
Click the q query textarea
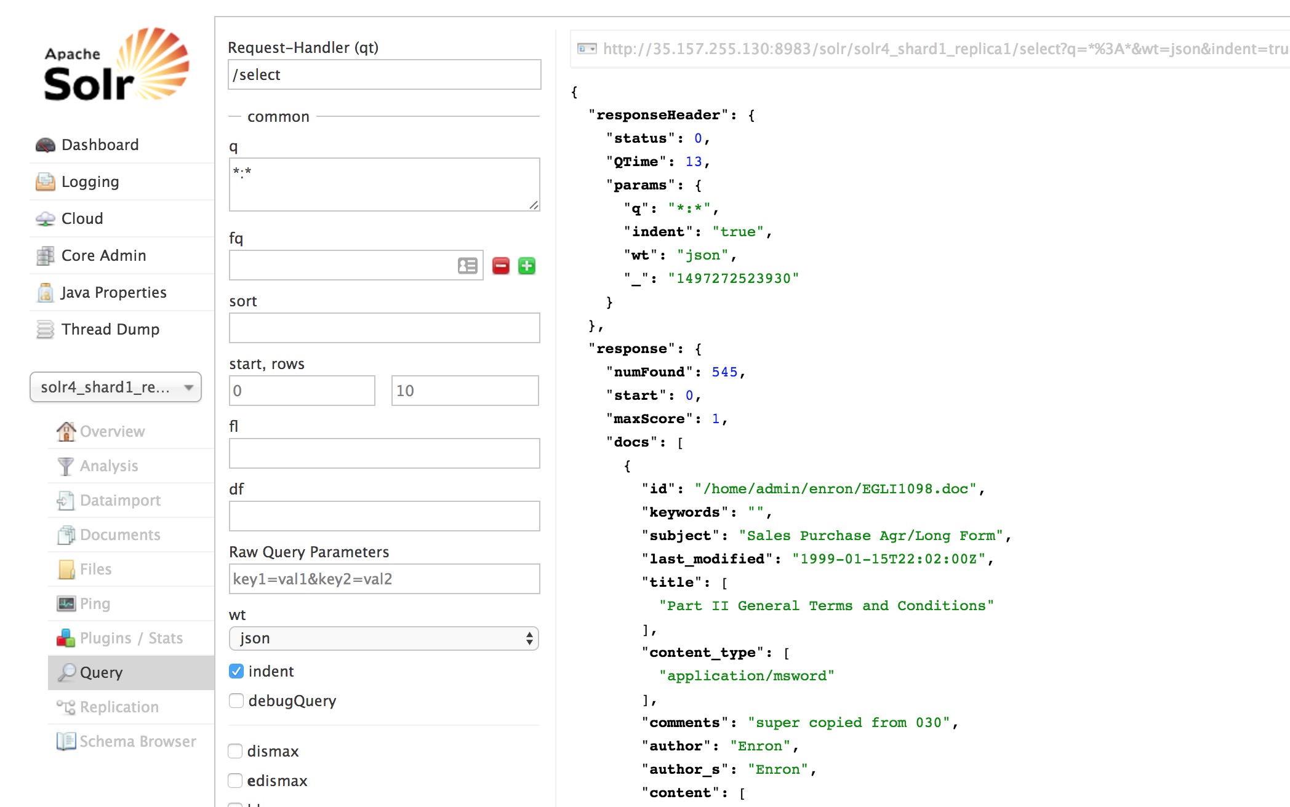385,185
